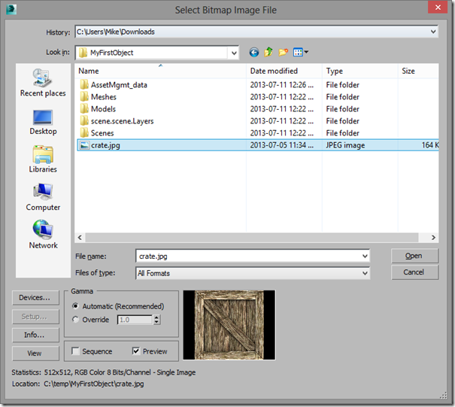This screenshot has height=407, width=455.
Task: Click the Open button
Action: [414, 256]
